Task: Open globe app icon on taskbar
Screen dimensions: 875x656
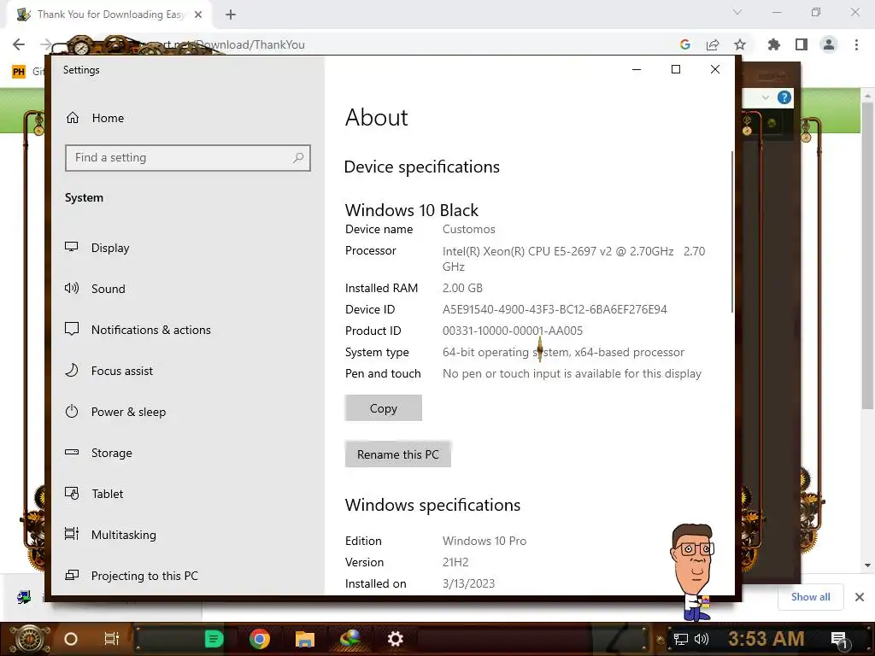Action: pos(349,639)
